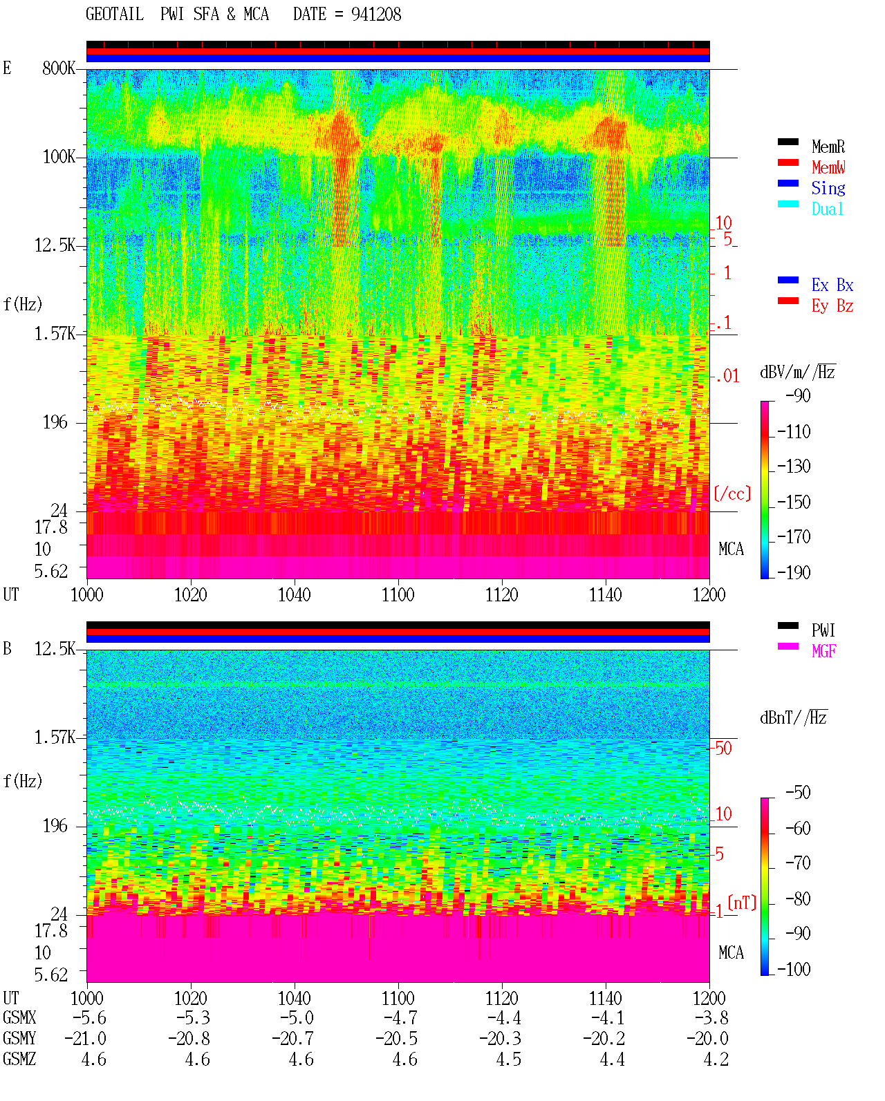885x1101 pixels.
Task: Click the black PWI legend swatch
Action: point(788,626)
